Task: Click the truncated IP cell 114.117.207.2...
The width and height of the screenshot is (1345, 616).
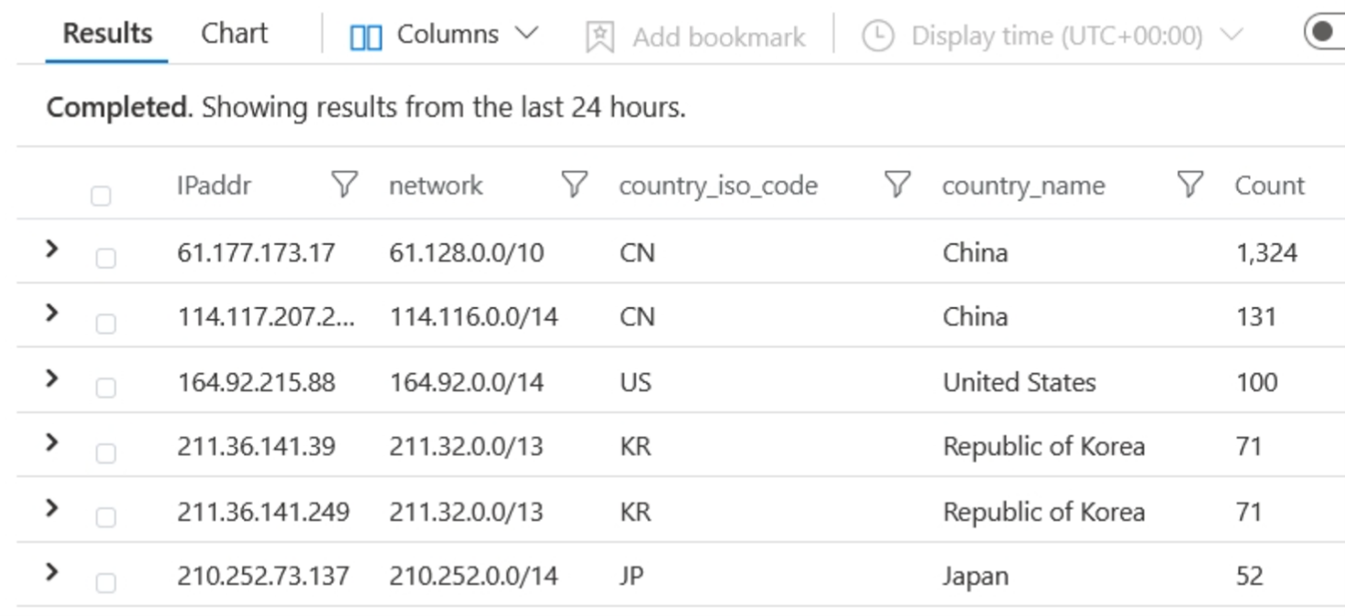Action: pos(266,317)
